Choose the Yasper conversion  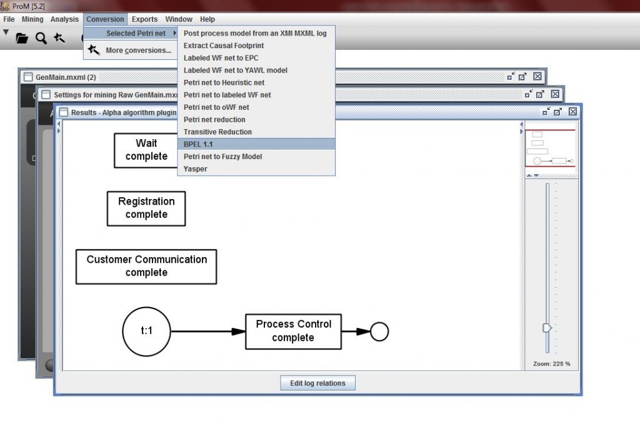pos(256,168)
